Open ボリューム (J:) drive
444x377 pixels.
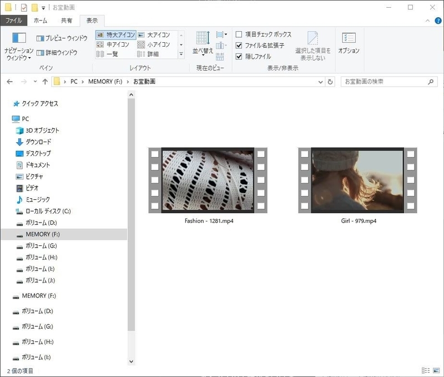pos(36,280)
